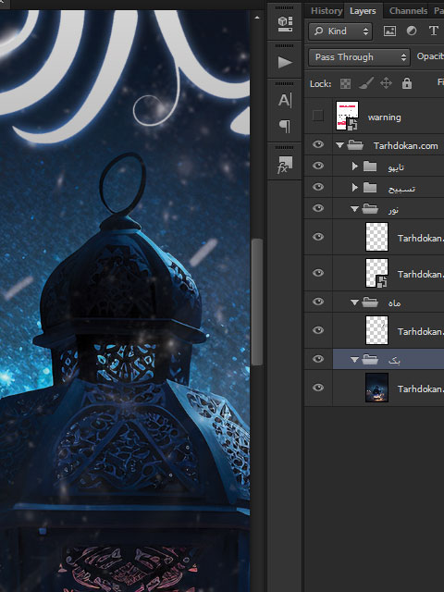
Task: Click the Opacity label
Action: (x=430, y=56)
